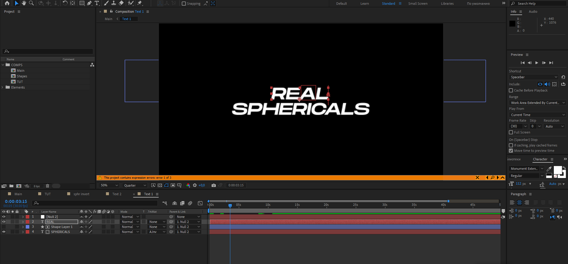568x264 pixels.
Task: Select the Pen tool
Action: click(89, 3)
